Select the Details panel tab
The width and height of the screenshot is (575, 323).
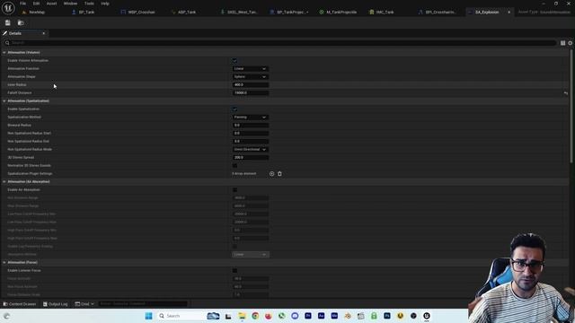pyautogui.click(x=15, y=33)
